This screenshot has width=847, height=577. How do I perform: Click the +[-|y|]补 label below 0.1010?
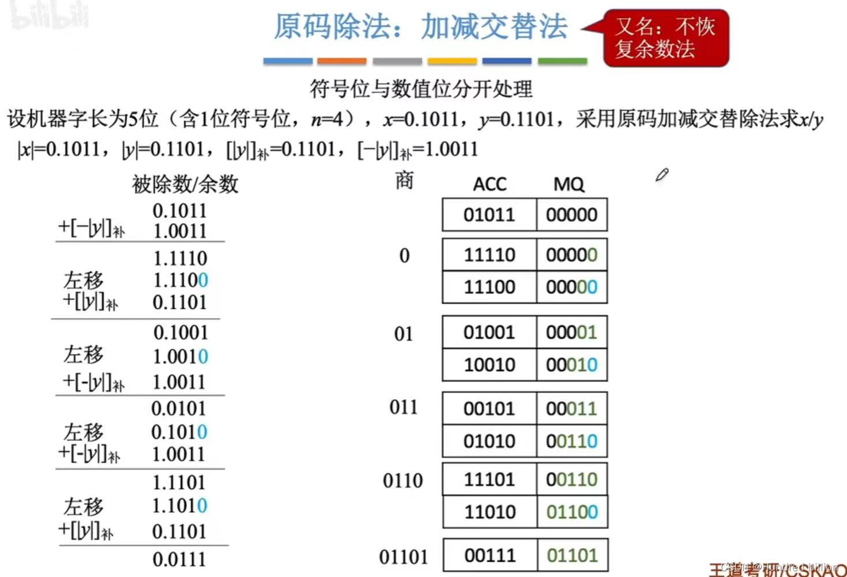coord(89,455)
